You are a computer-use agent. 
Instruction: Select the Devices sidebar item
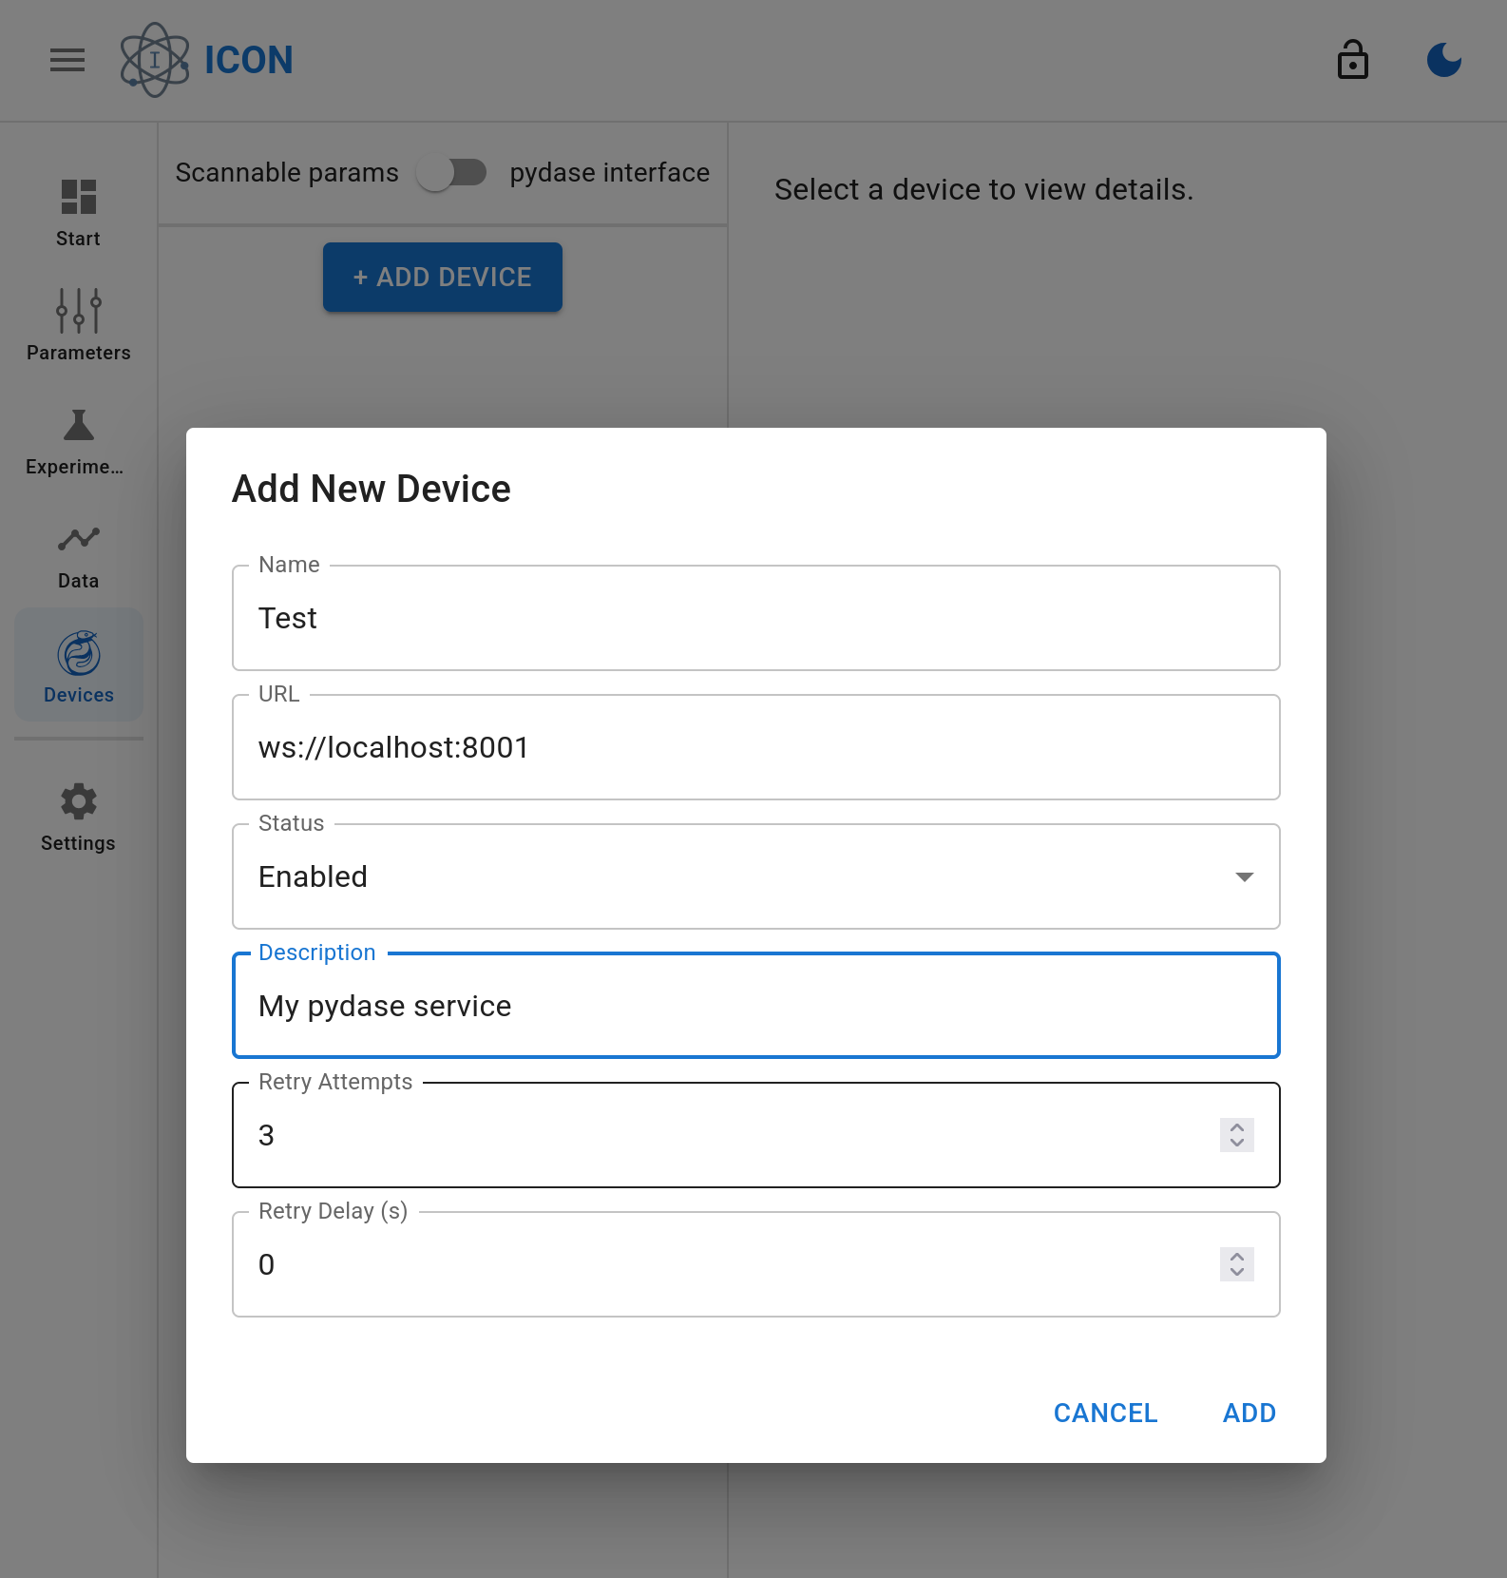(x=78, y=665)
